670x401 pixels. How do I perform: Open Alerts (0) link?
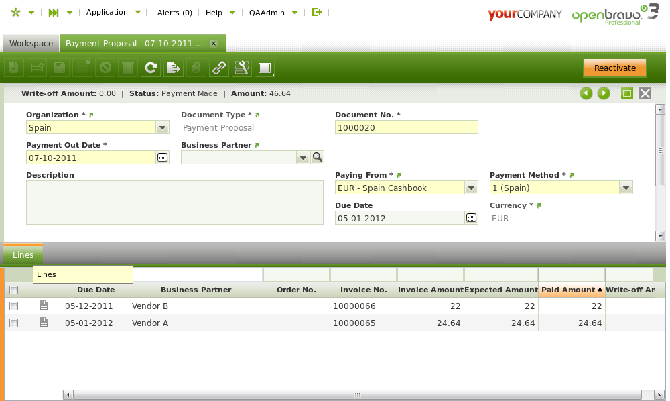click(174, 13)
